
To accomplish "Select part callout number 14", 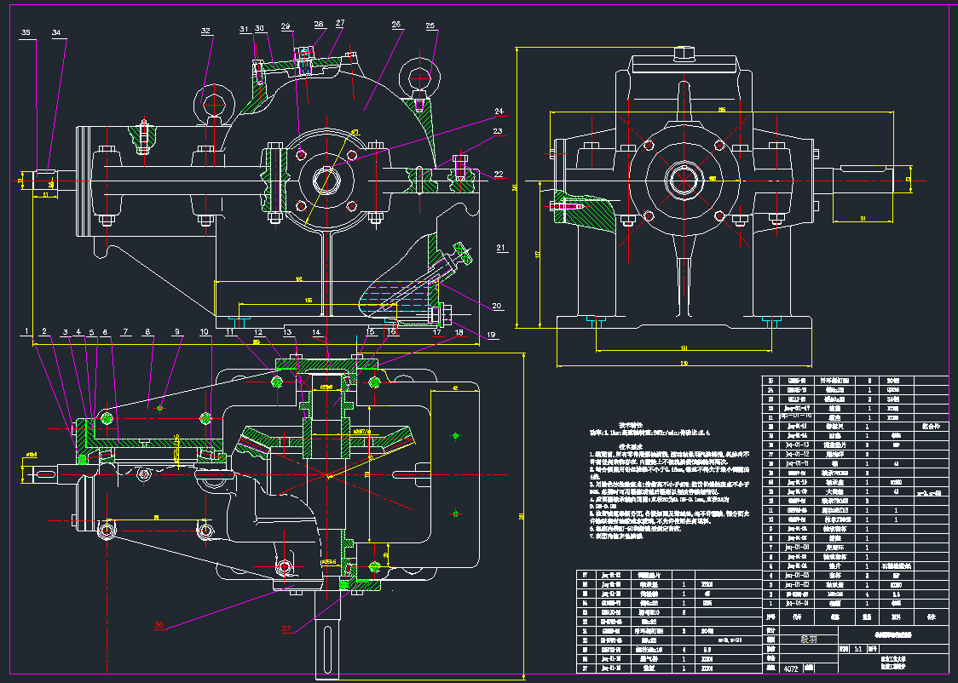I will point(315,331).
